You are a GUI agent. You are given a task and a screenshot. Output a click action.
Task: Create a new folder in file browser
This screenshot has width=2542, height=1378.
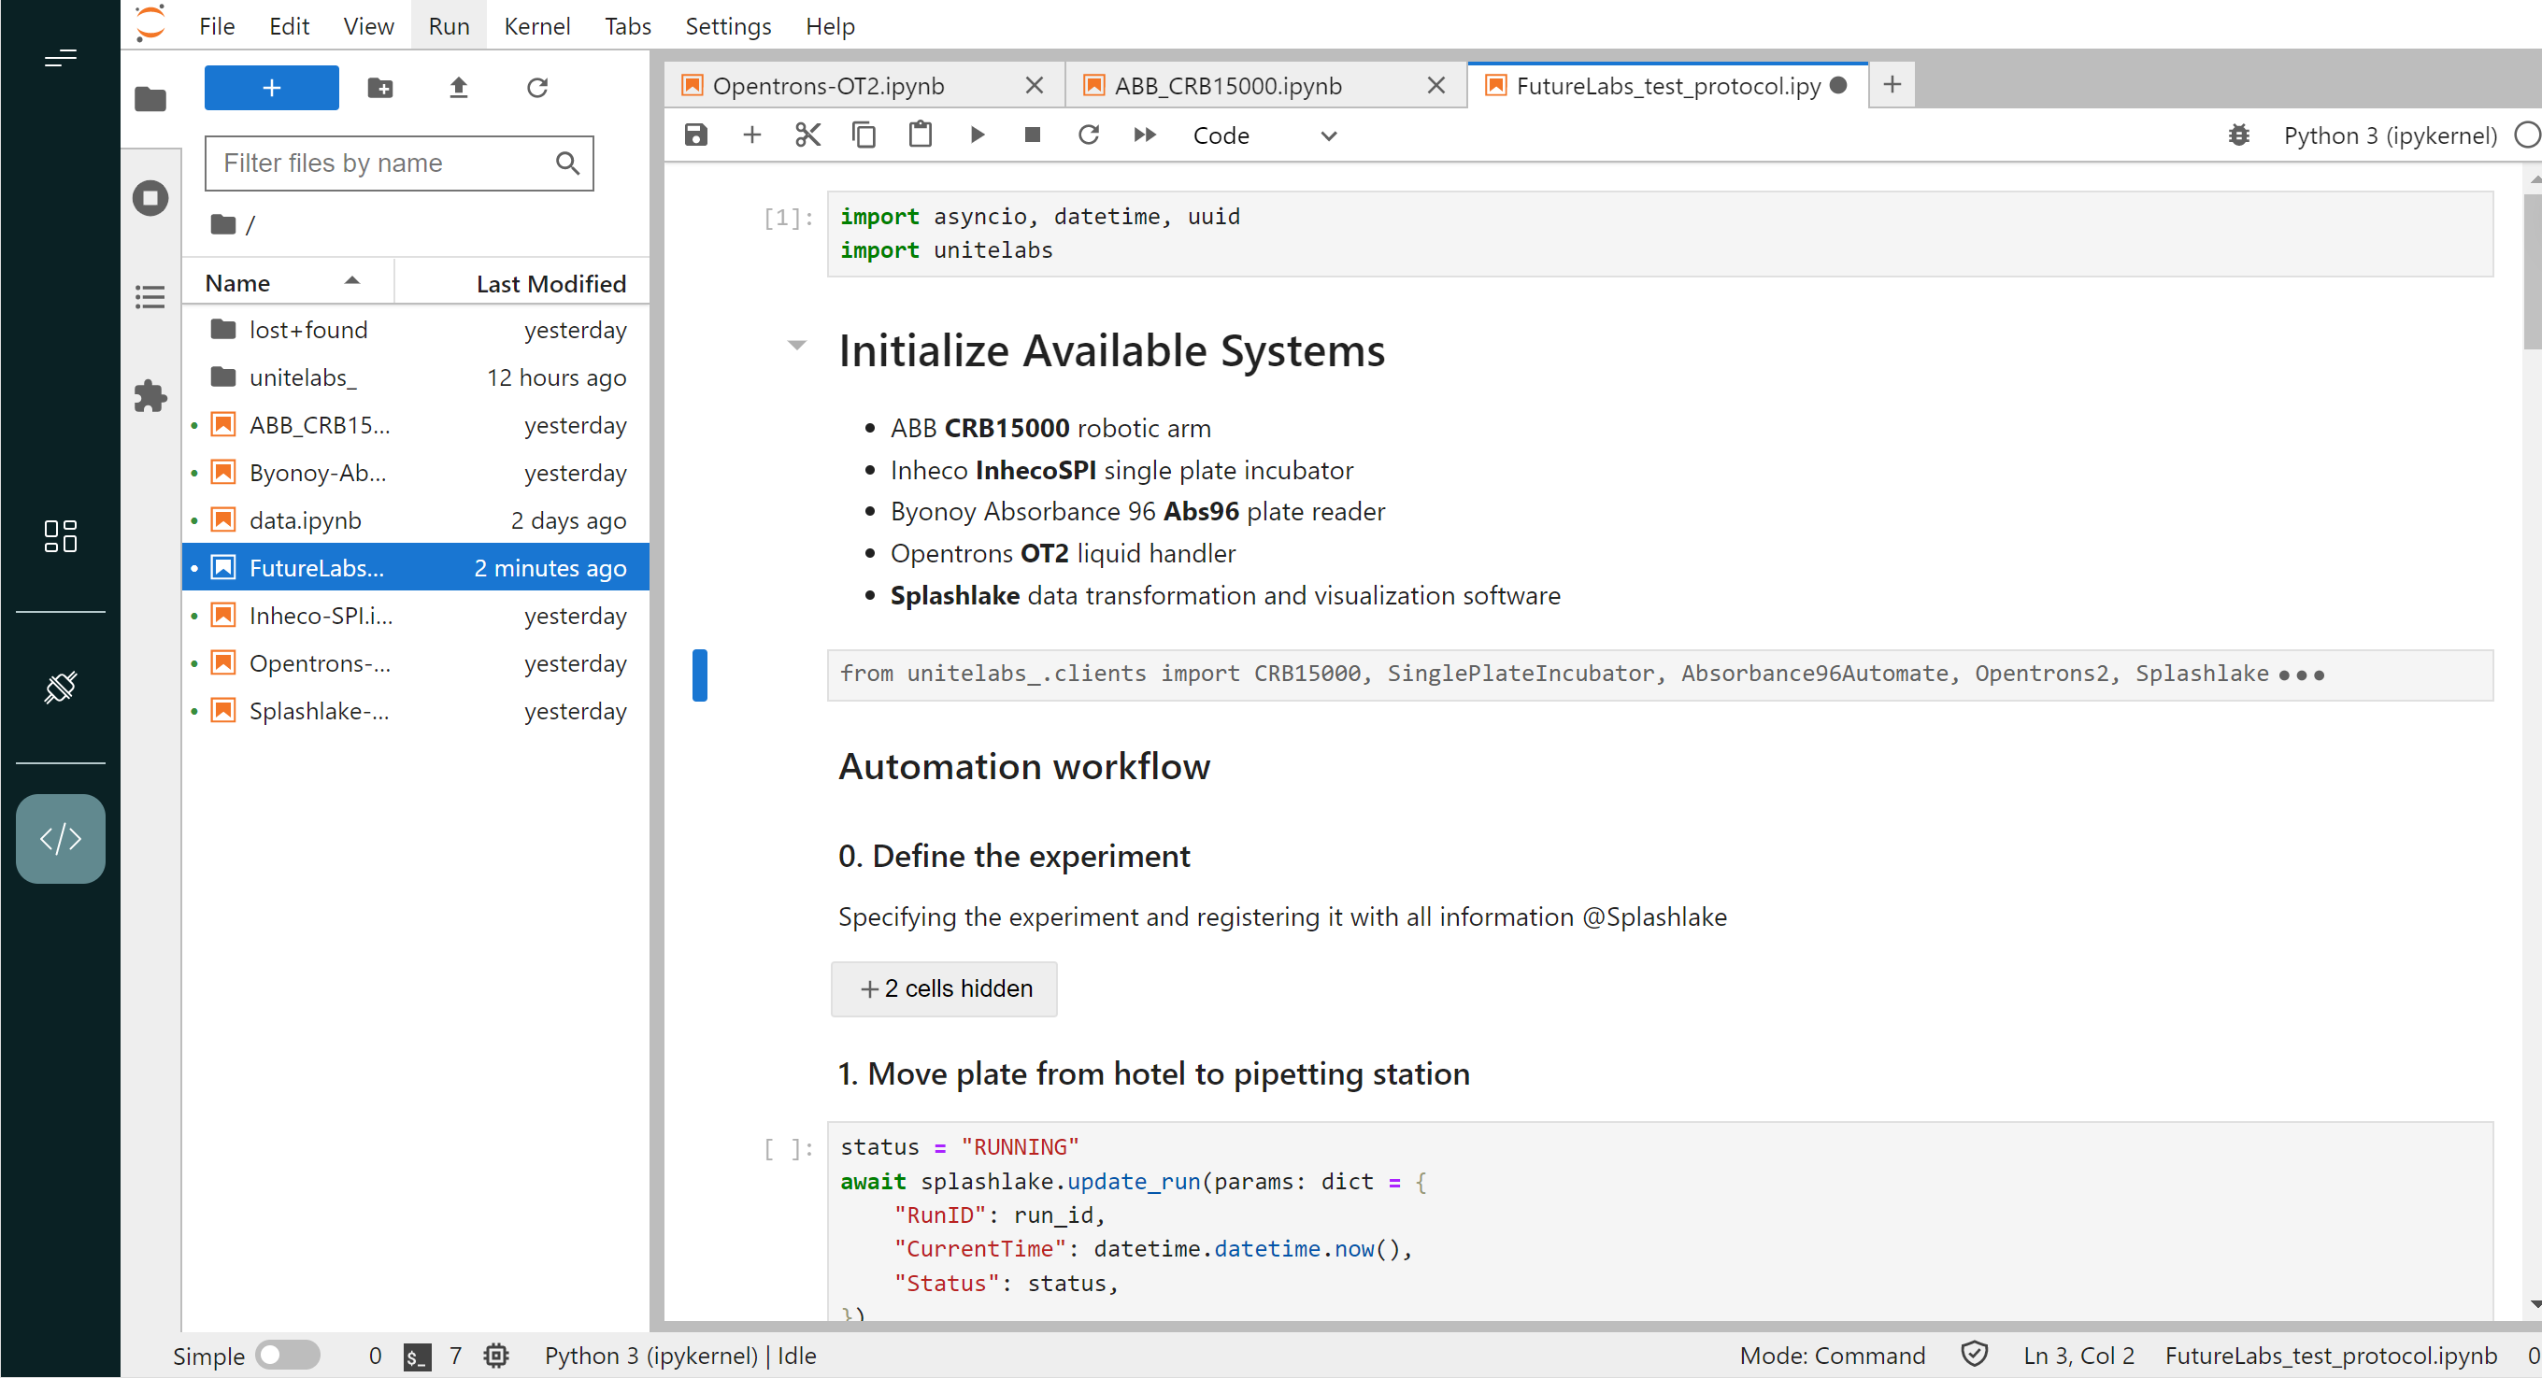point(380,88)
